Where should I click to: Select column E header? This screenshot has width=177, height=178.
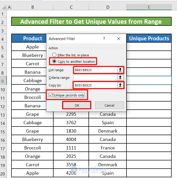[149, 7]
